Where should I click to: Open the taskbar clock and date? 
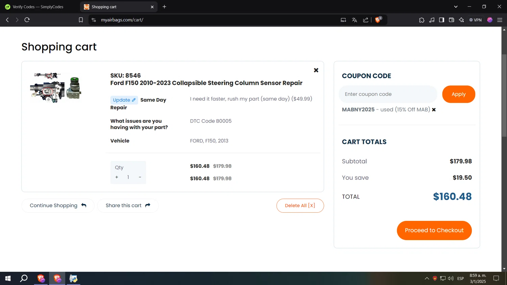pos(478,279)
